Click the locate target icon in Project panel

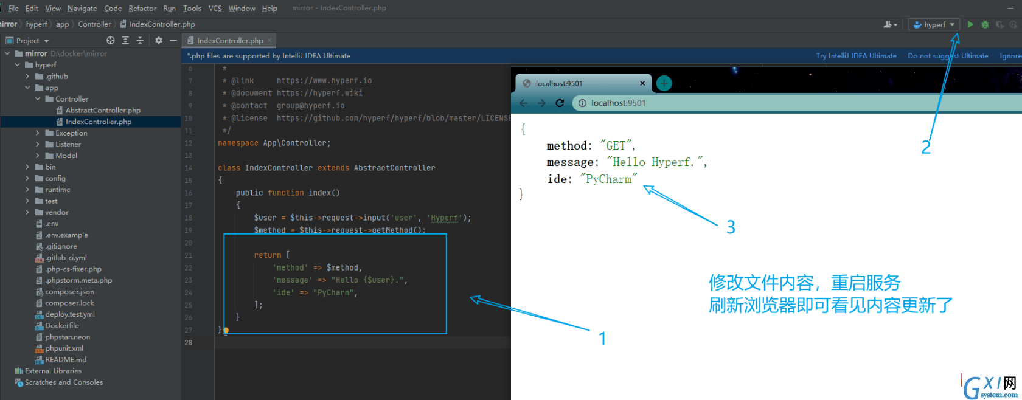[111, 40]
